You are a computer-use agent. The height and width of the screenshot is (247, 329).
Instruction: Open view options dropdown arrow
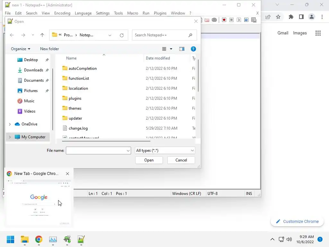point(171,49)
